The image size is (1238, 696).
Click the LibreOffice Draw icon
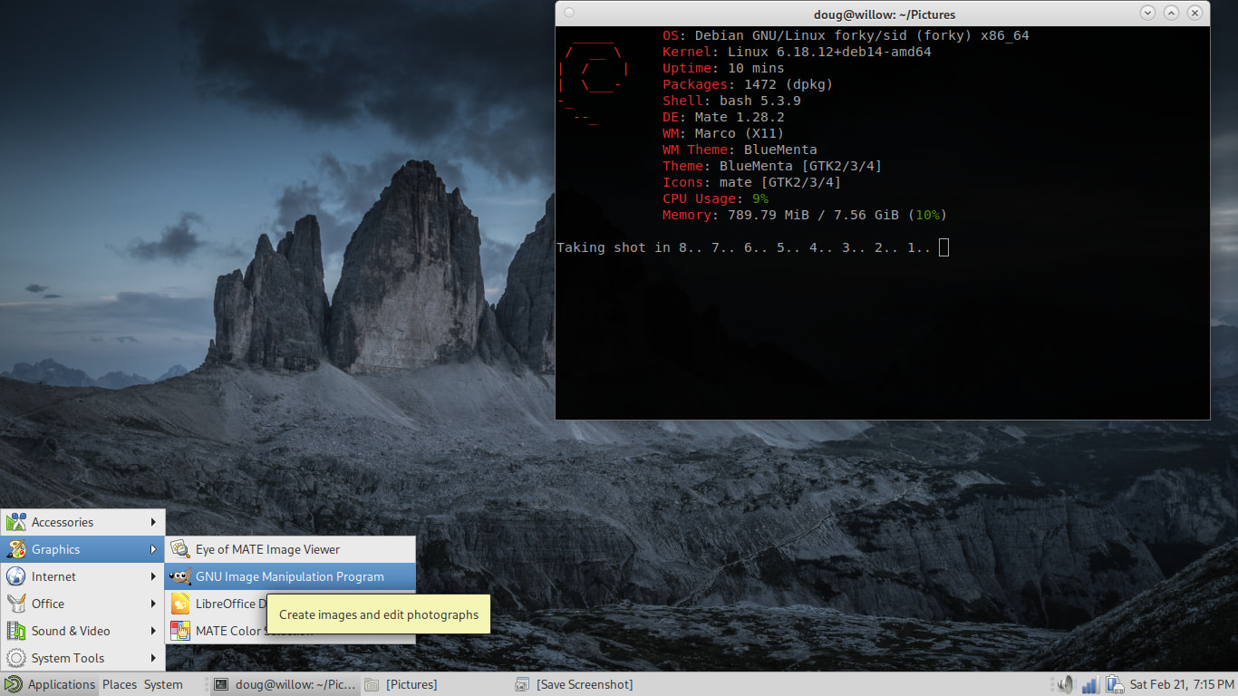180,604
